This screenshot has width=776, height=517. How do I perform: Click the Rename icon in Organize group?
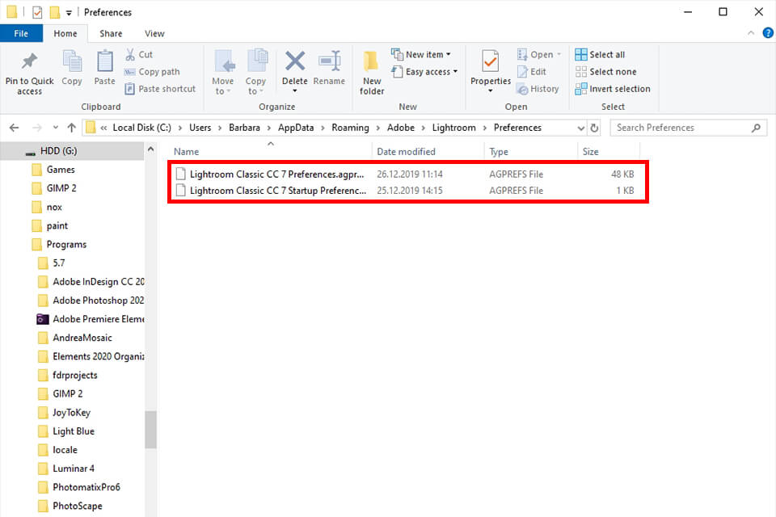[x=329, y=62]
